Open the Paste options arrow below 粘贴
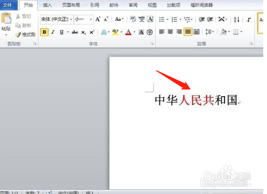 tap(6, 35)
